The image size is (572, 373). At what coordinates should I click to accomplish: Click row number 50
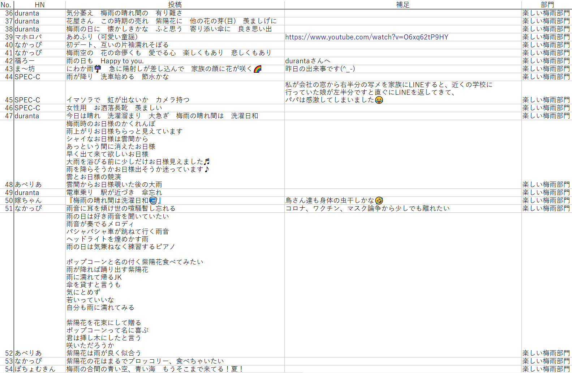pyautogui.click(x=9, y=200)
